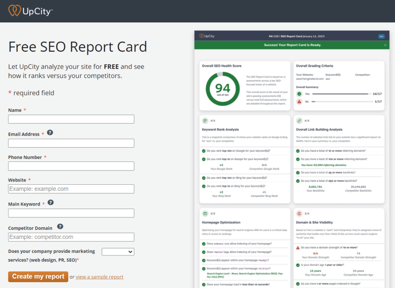Click inside the Name input field
This screenshot has height=288, width=395.
tap(71, 119)
